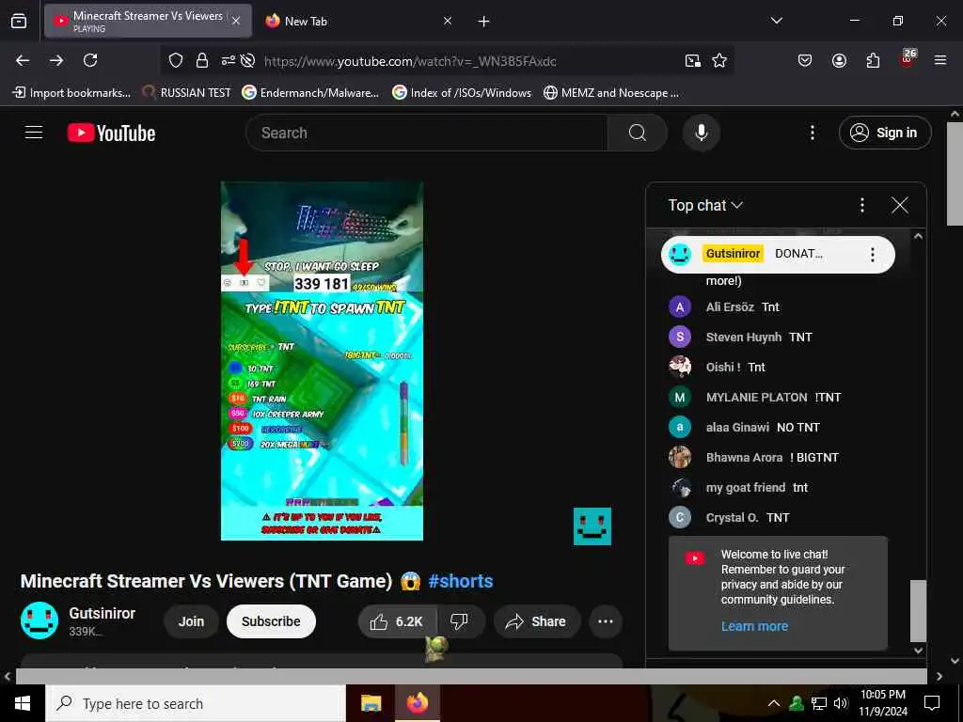Open volume control in system tray
963x722 pixels.
click(841, 703)
